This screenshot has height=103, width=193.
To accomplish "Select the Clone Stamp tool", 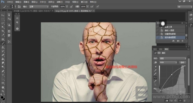I will 3,47.
